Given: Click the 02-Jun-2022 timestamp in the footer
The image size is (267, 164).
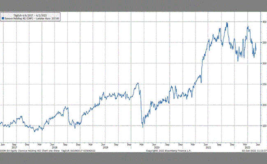Looking at the screenshot, I should coord(254,151).
